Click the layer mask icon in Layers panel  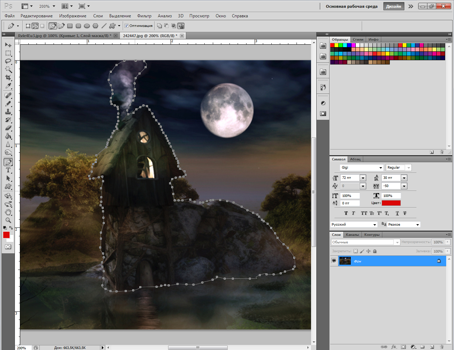(403, 347)
